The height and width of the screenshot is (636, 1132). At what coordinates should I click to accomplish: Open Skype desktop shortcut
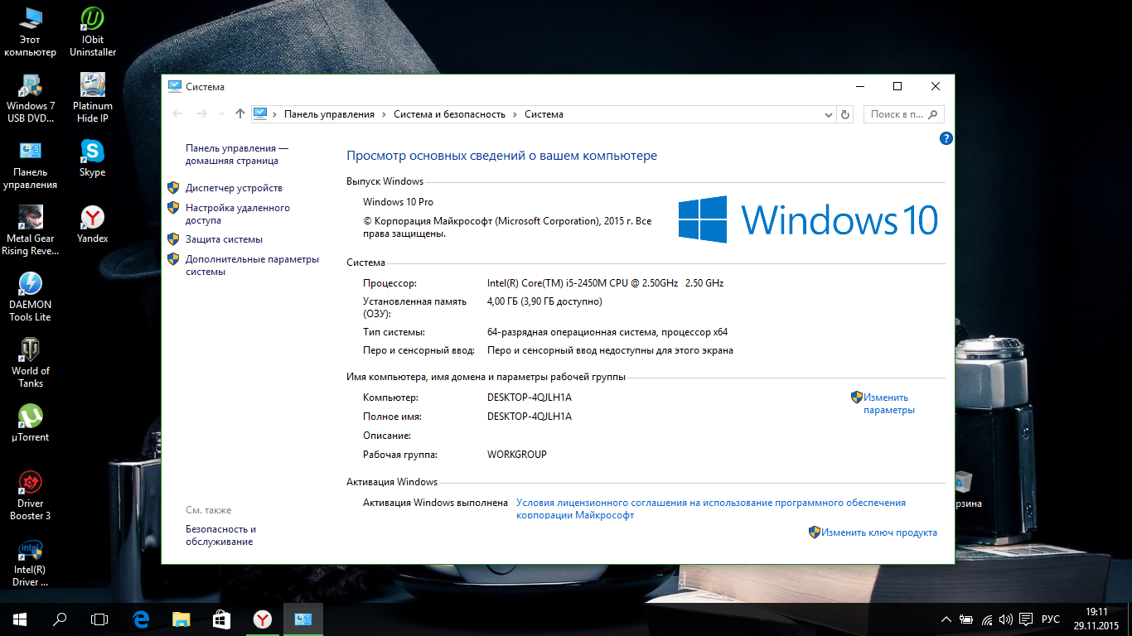pos(92,157)
